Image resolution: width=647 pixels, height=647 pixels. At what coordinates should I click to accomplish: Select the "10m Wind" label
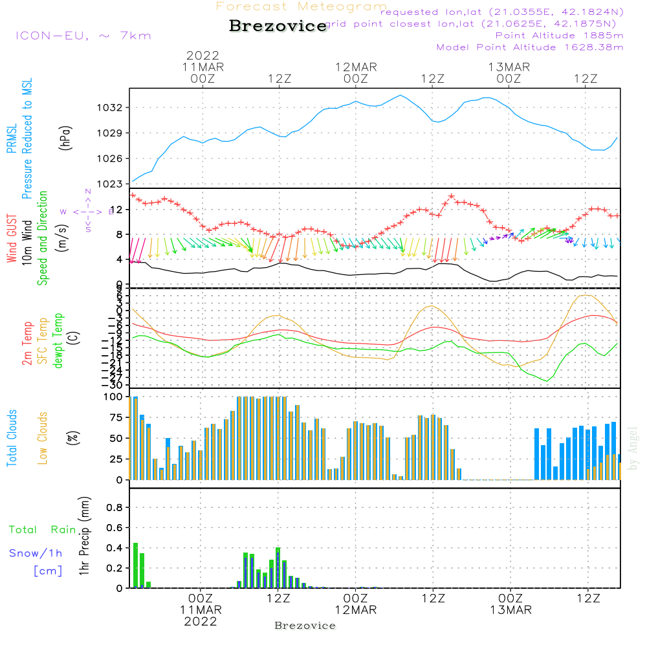27,242
